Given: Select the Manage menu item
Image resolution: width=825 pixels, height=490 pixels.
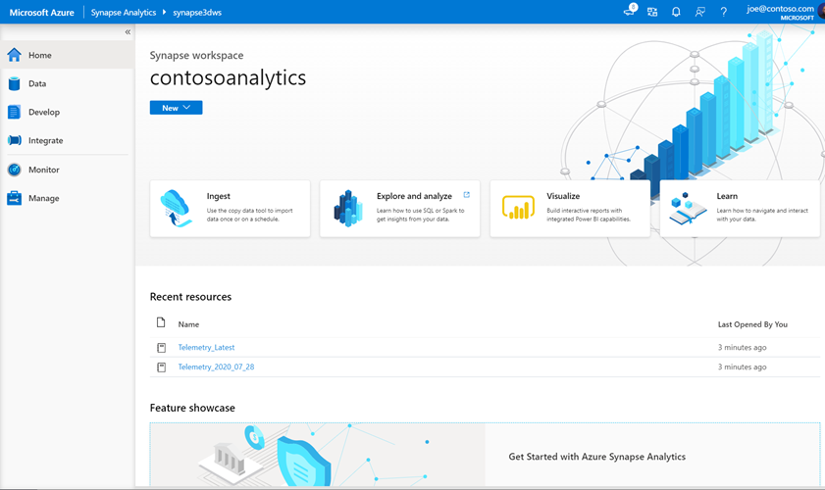Looking at the screenshot, I should pyautogui.click(x=68, y=198).
